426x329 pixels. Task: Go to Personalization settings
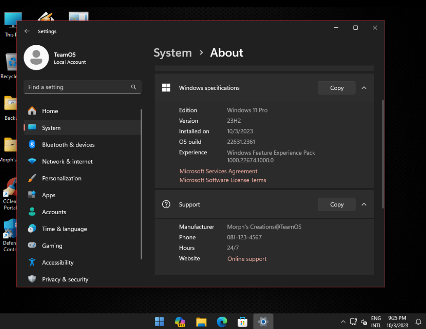tap(82, 178)
